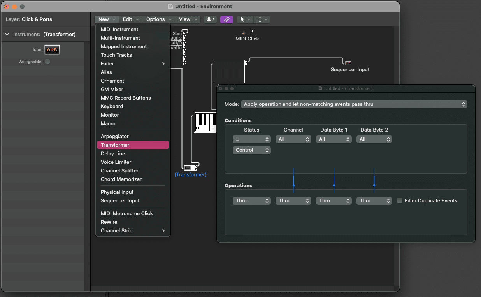Click the color palette icon in toolbar
Screen dimensions: 481x297
[211, 19]
